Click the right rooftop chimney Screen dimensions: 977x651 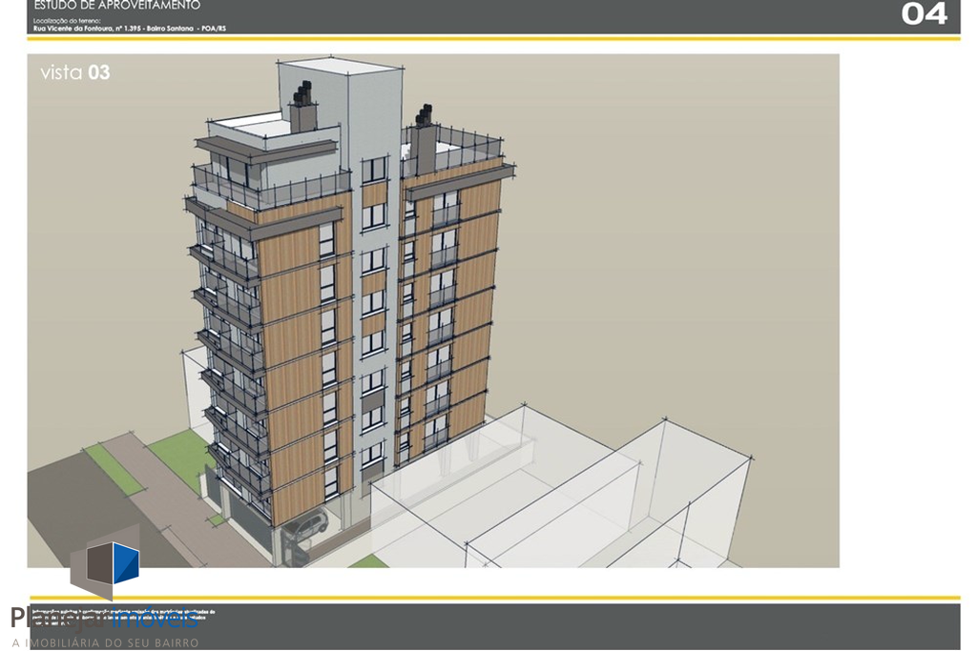(x=424, y=129)
